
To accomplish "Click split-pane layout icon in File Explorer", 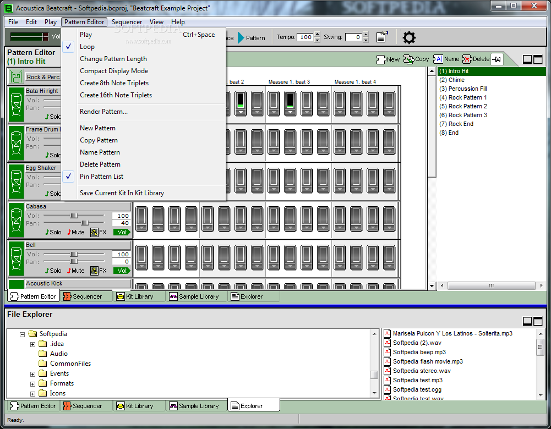I will [538, 321].
